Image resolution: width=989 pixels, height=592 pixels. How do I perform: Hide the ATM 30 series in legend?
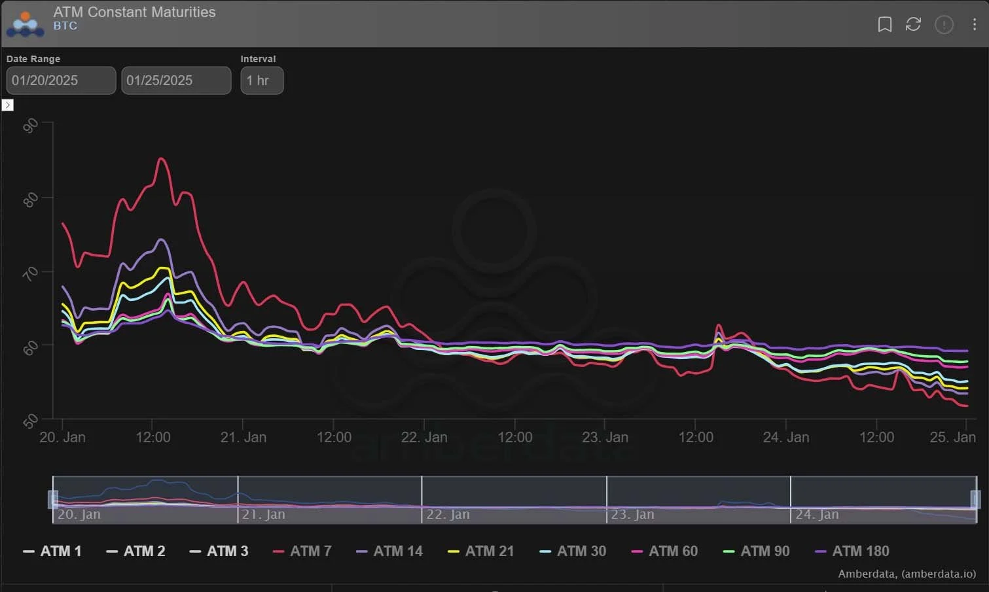coord(573,551)
